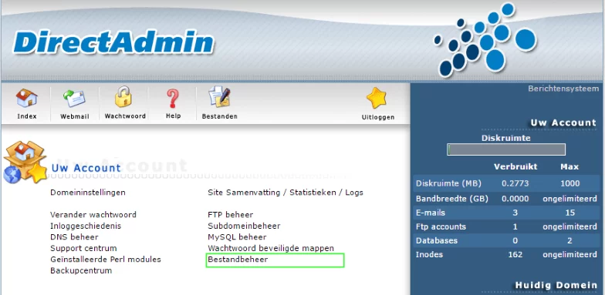Click the Diskruimte usage progress bar
The height and width of the screenshot is (295, 605).
click(x=506, y=149)
